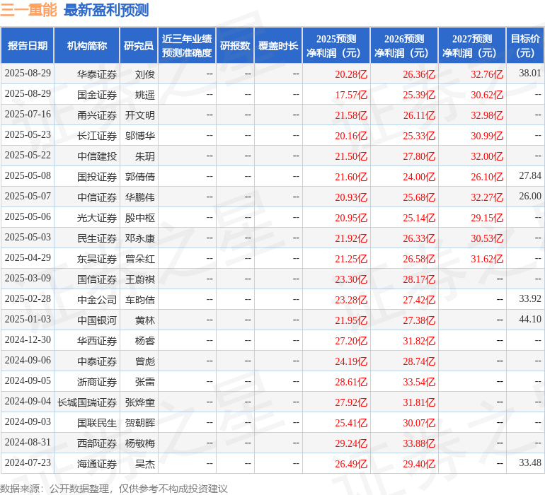545x495 pixels.
Task: Click the 2024-07-23 report date
Action: (x=28, y=462)
